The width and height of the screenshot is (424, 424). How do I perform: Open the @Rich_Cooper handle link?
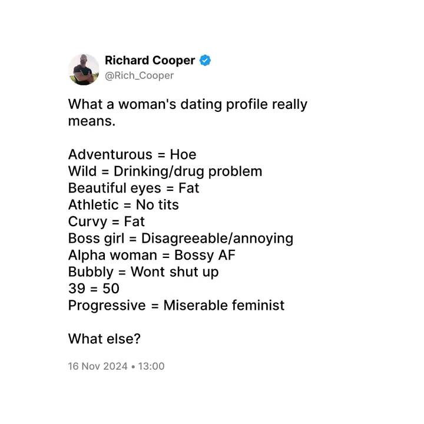click(139, 76)
